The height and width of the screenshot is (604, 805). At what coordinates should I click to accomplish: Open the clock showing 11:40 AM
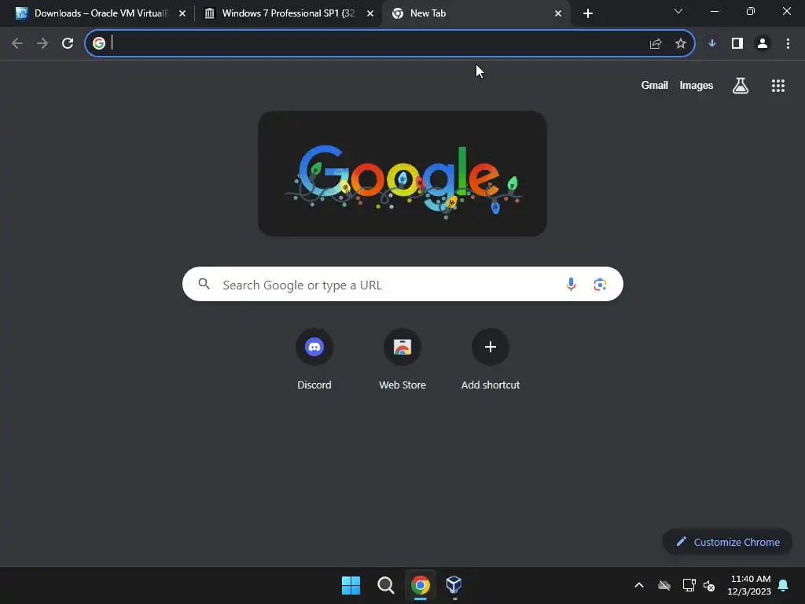pos(749,585)
